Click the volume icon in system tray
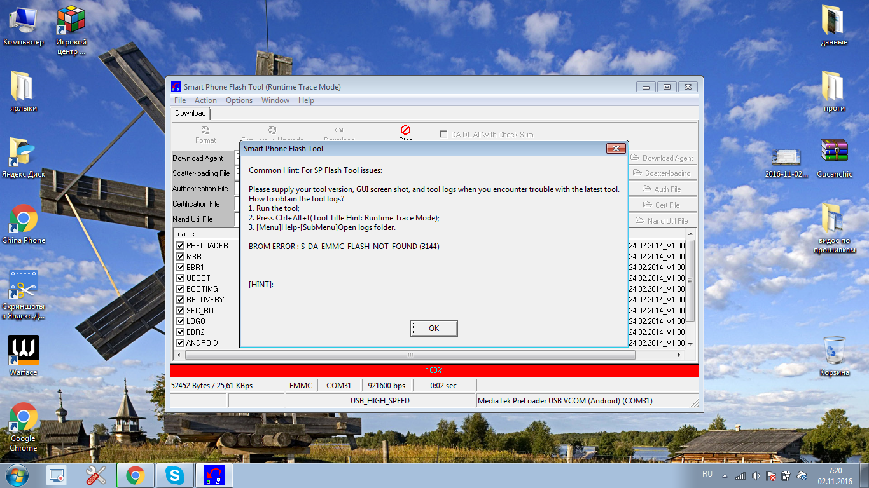Screen dimensions: 869x488 click(x=755, y=475)
